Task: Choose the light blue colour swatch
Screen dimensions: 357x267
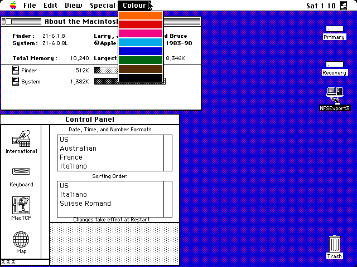Action: pyautogui.click(x=141, y=42)
